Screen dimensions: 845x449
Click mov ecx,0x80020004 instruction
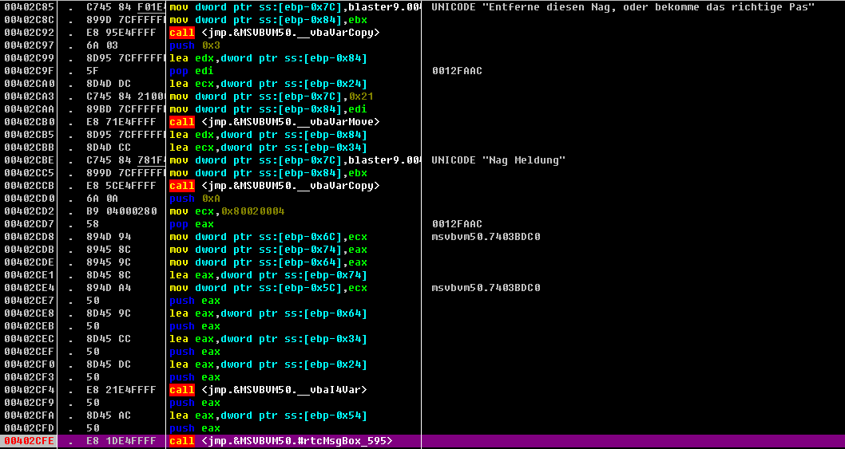click(x=227, y=211)
